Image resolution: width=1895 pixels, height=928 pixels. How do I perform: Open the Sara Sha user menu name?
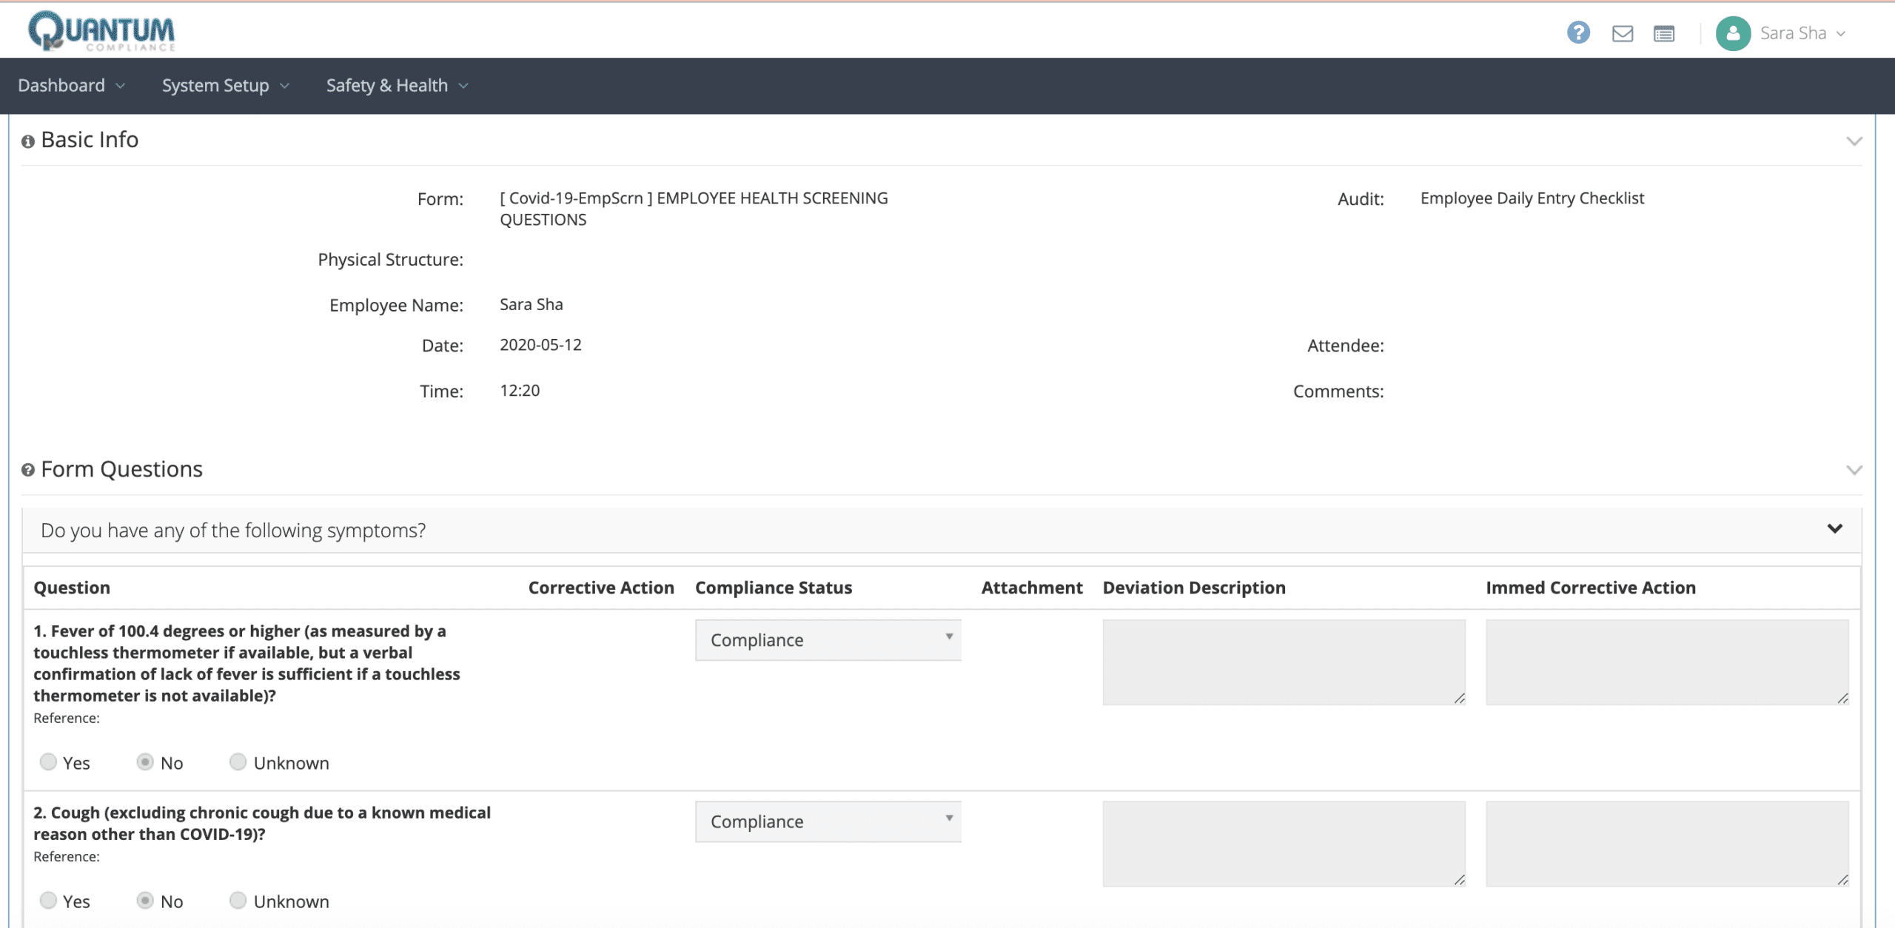click(1793, 33)
